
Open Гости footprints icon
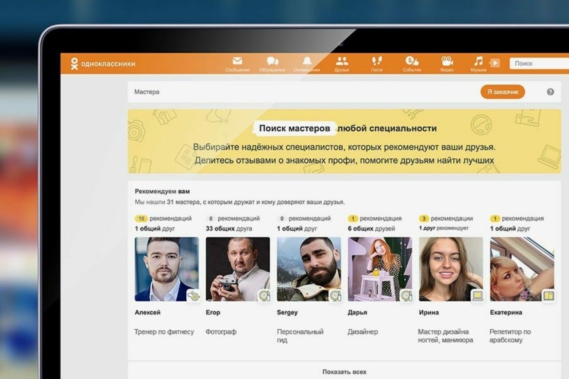[x=377, y=61]
